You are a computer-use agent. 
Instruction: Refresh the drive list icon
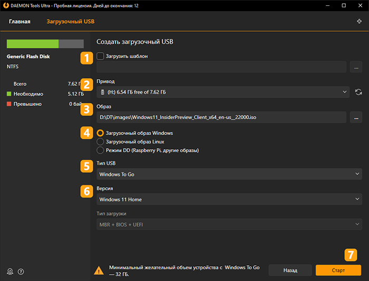point(358,92)
